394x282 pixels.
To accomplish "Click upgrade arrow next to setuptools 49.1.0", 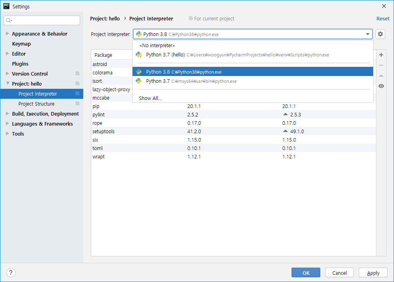I will 285,131.
